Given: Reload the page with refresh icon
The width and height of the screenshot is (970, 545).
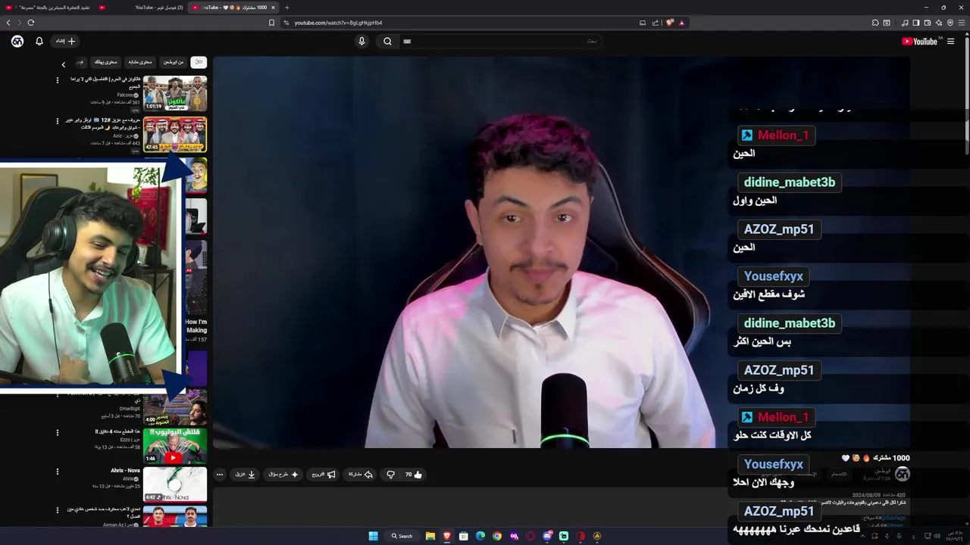Looking at the screenshot, I should [31, 23].
